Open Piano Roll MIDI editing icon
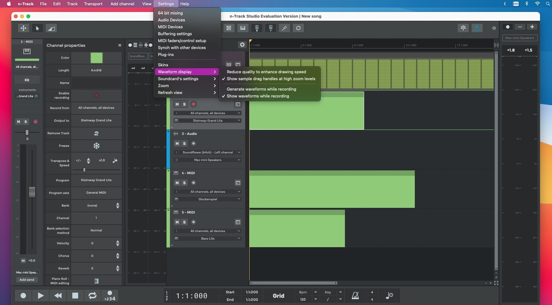The height and width of the screenshot is (305, 552). click(x=96, y=281)
